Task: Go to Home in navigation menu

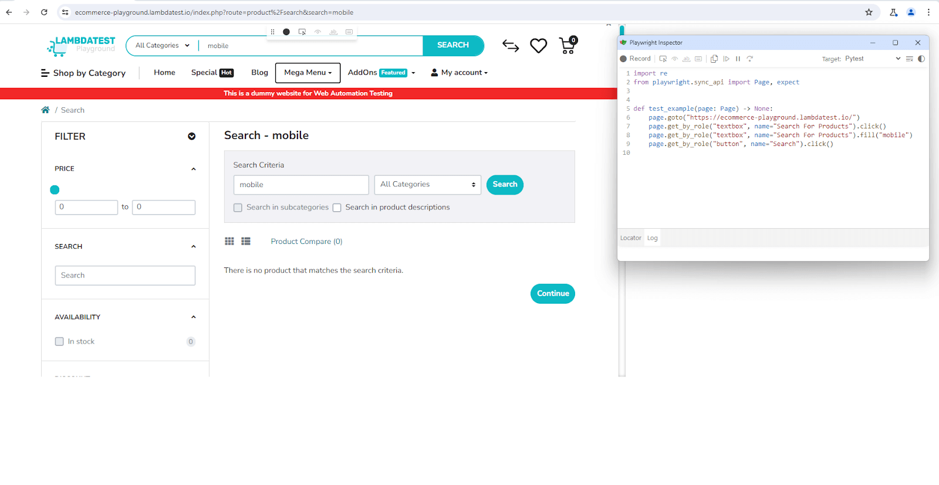Action: click(164, 73)
